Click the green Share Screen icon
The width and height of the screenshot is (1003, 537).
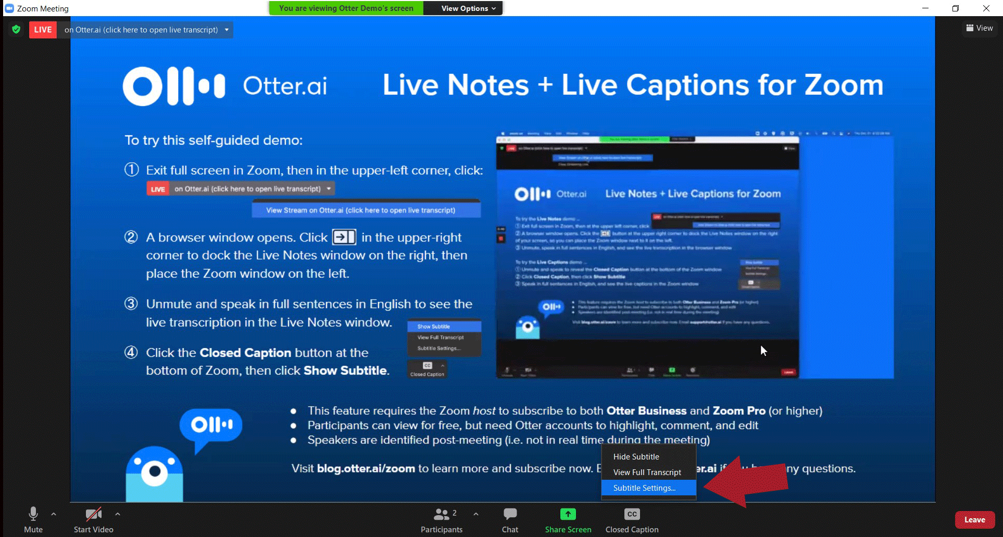point(568,514)
